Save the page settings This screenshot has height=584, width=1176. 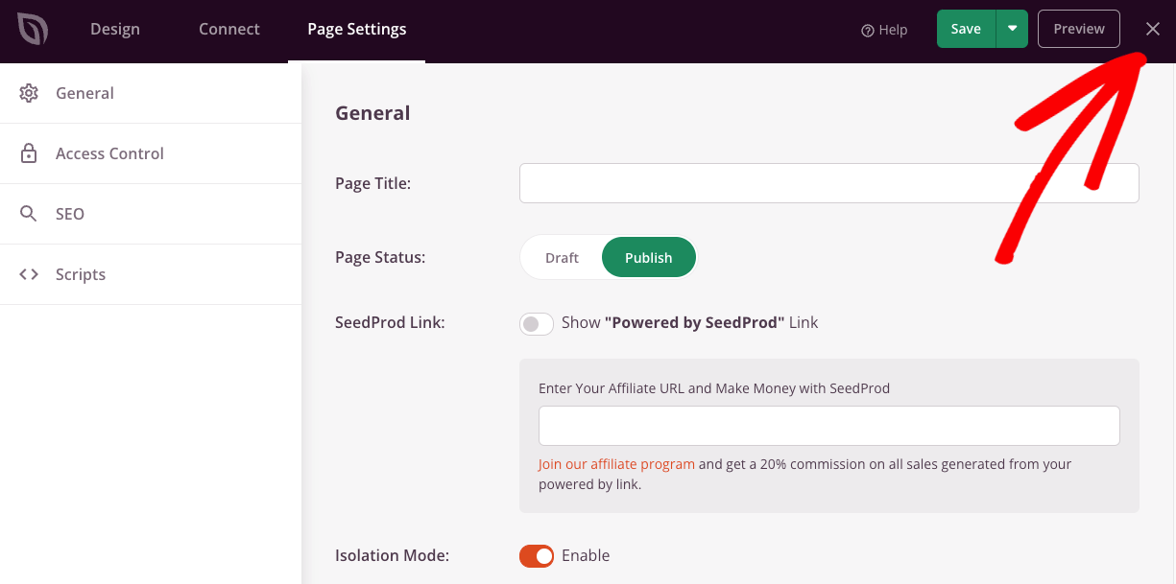(x=966, y=29)
